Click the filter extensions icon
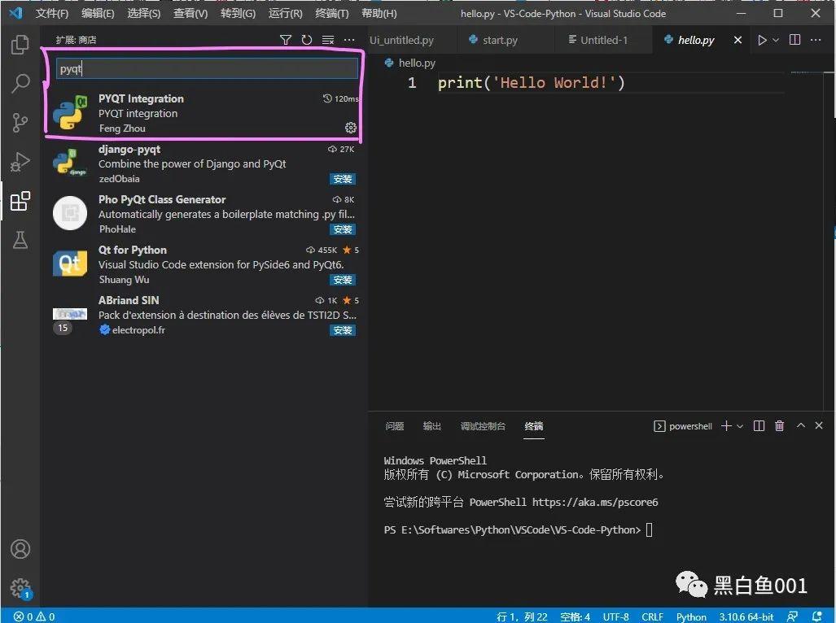The image size is (836, 623). [x=285, y=39]
